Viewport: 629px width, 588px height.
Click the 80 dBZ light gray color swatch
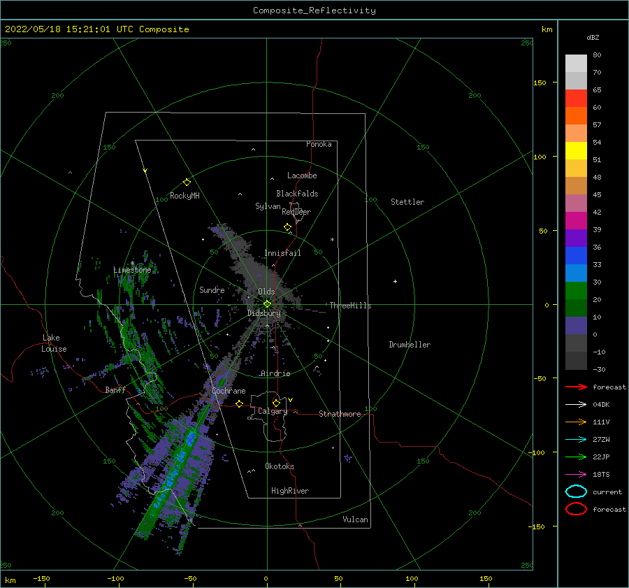576,63
